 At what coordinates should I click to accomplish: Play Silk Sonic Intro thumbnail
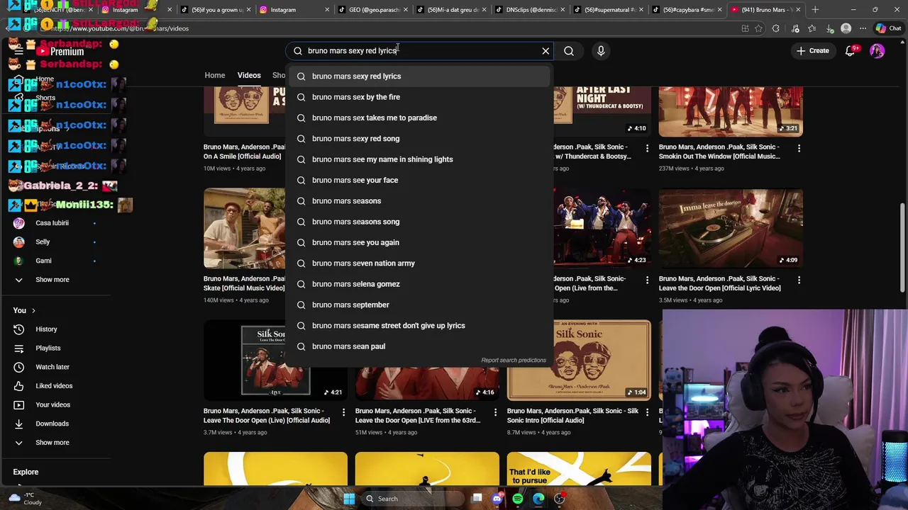579,360
